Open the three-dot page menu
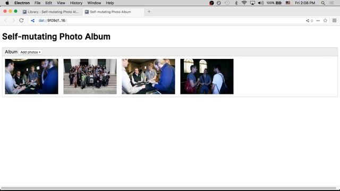340x191 pixels. pyautogui.click(x=318, y=21)
